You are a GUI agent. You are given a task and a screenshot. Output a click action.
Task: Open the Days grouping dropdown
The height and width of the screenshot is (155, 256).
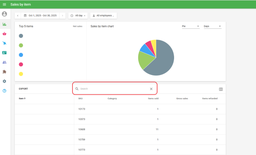(x=212, y=26)
